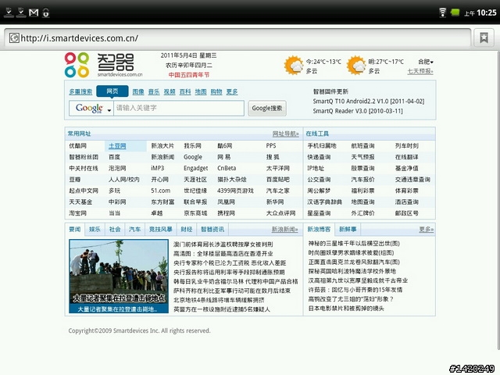Select the 购物 search tab

(x=216, y=92)
